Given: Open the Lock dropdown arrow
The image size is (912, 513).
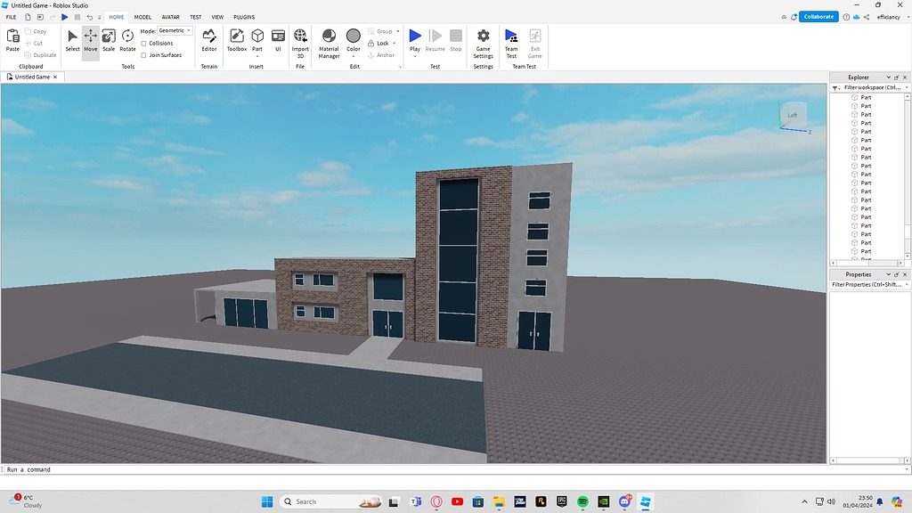Looking at the screenshot, I should pos(395,43).
